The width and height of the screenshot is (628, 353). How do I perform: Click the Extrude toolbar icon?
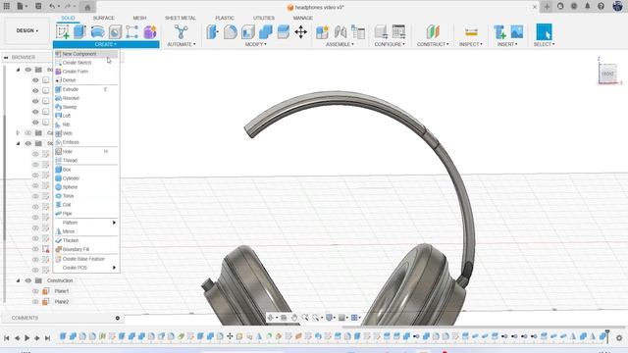[80, 31]
